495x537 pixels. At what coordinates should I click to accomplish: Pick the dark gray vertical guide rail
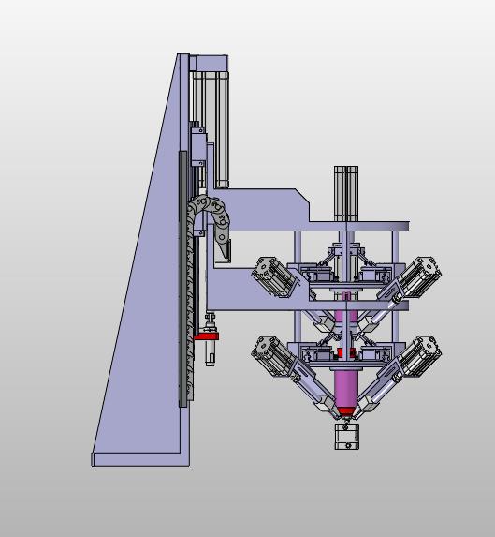coord(182,279)
